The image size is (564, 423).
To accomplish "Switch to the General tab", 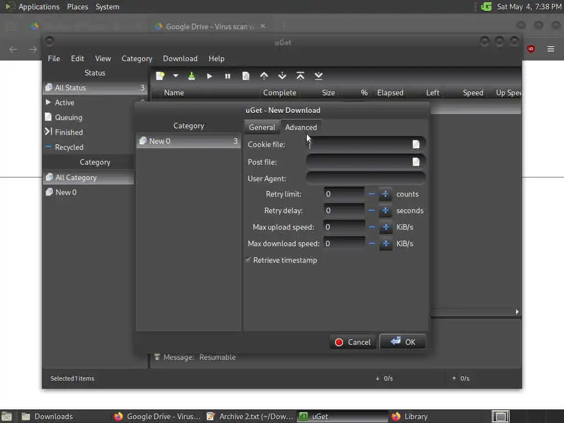I will 262,127.
